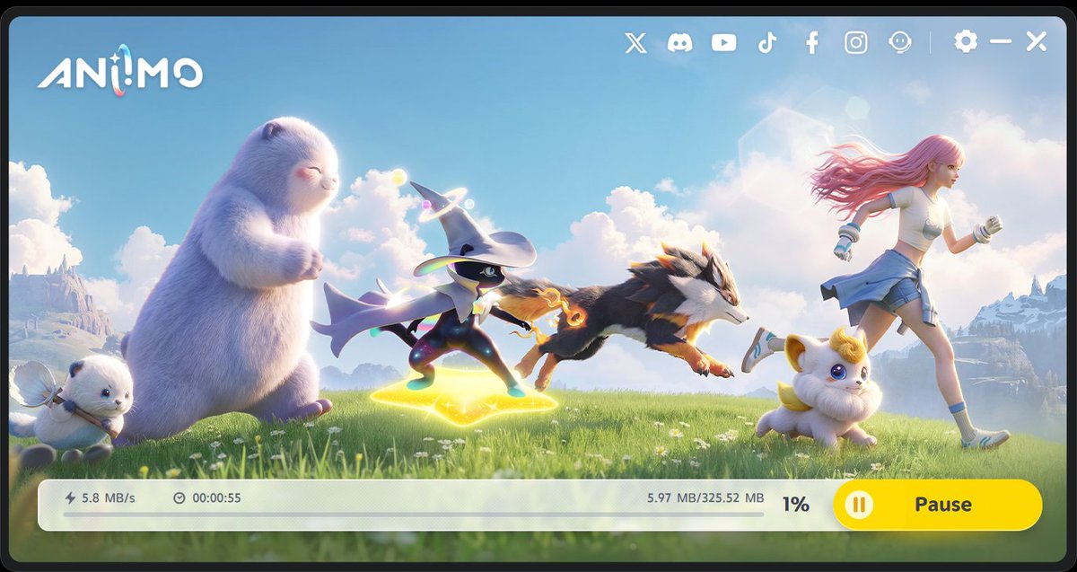Close the Animo launcher window

1037,41
